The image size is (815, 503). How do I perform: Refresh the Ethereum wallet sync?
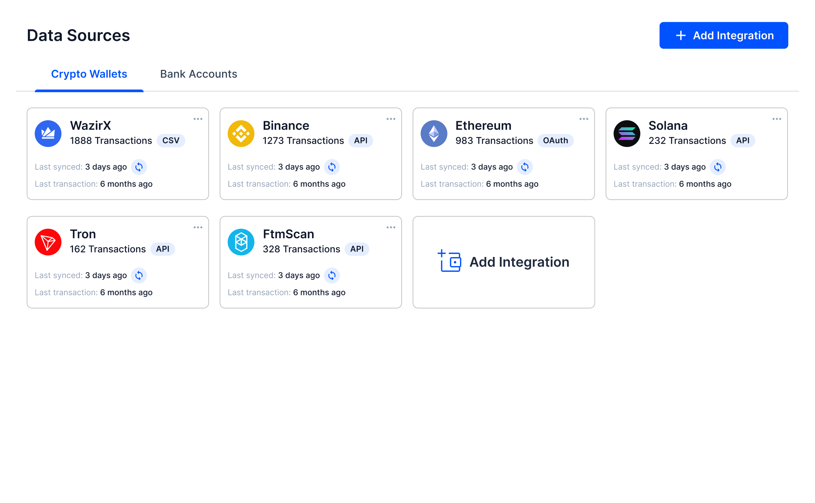coord(525,167)
